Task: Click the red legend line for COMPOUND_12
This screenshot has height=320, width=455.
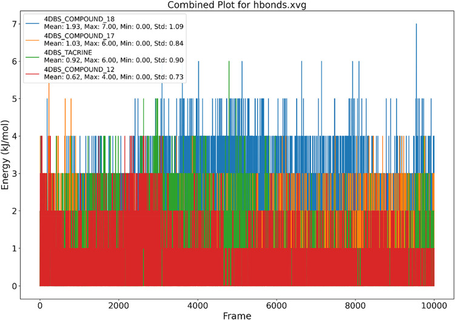Action: click(x=32, y=73)
